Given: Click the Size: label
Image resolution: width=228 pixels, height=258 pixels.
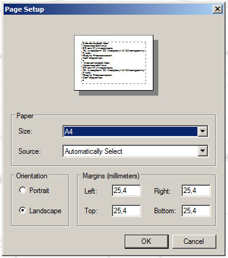Looking at the screenshot, I should 25,131.
